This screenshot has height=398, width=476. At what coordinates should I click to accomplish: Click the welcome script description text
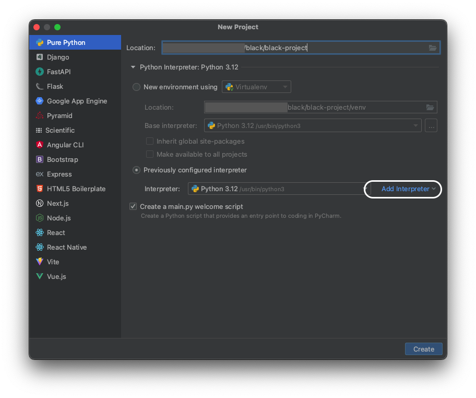coord(241,216)
